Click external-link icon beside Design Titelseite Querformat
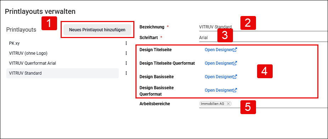The width and height of the screenshot is (328, 139). tap(235, 63)
